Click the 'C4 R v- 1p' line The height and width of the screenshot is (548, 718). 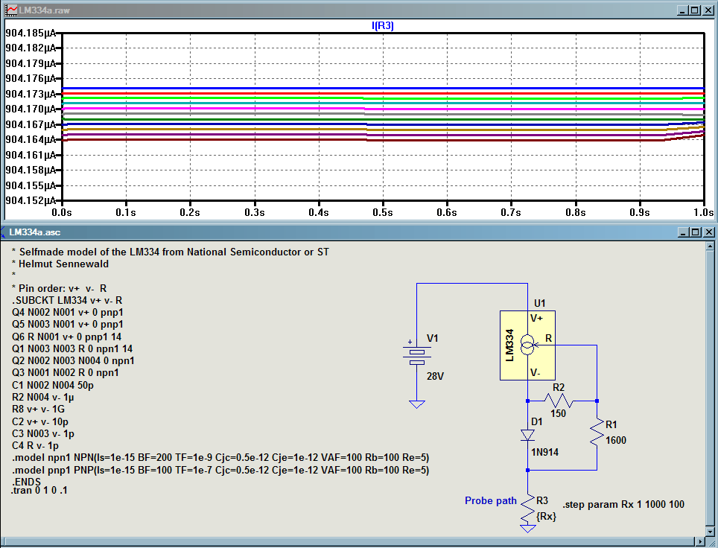(x=35, y=445)
